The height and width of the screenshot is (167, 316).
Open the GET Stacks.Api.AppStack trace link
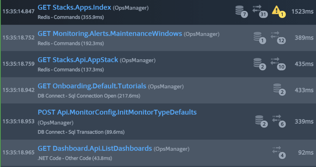(78, 60)
